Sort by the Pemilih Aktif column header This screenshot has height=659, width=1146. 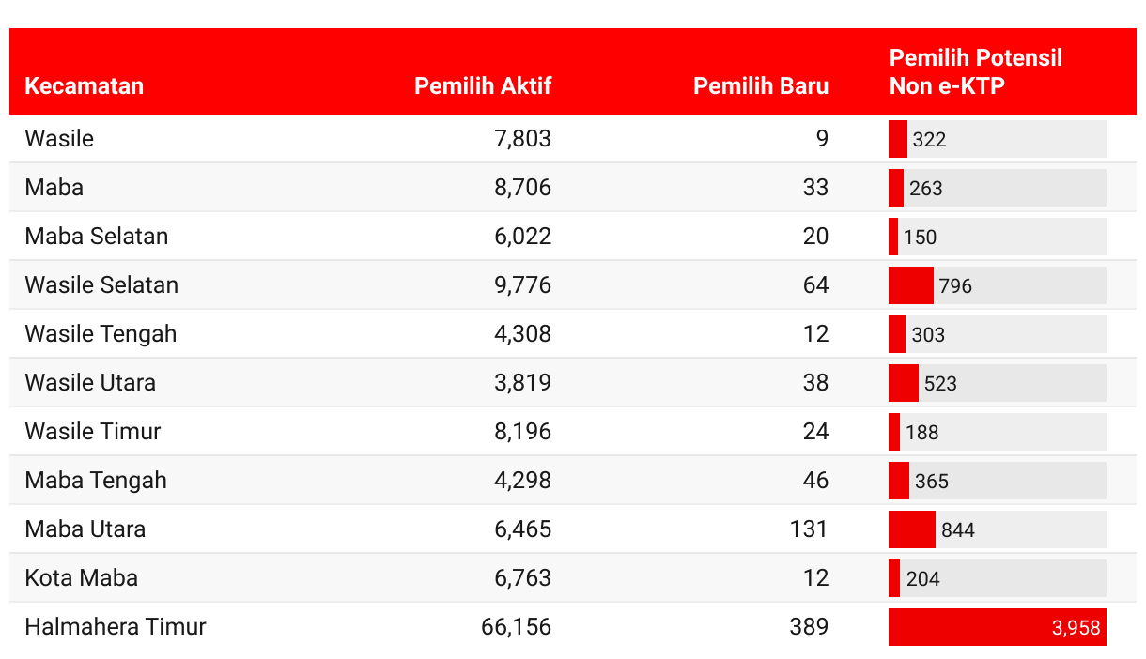(483, 86)
